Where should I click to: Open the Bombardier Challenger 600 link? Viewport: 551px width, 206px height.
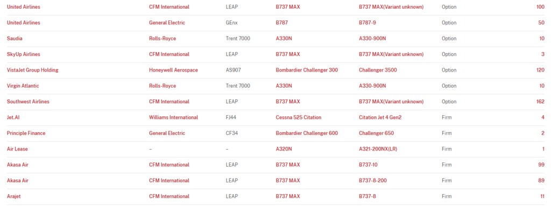coord(307,133)
